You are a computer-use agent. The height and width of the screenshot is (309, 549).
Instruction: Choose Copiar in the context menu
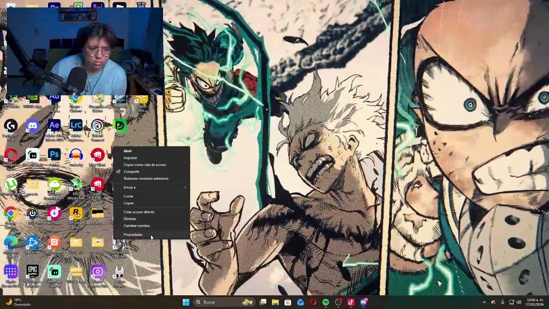click(151, 203)
